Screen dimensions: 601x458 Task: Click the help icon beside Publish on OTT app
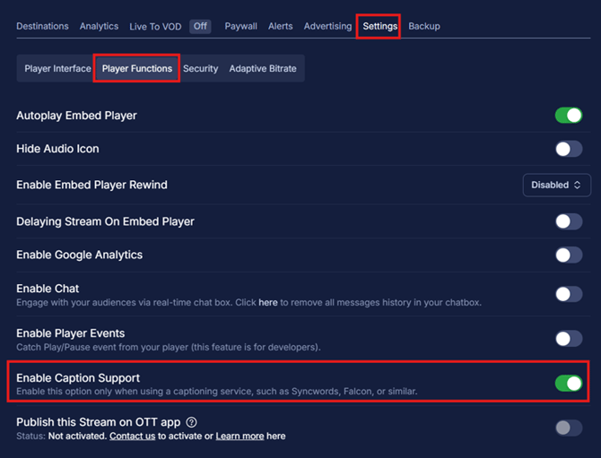pyautogui.click(x=191, y=422)
